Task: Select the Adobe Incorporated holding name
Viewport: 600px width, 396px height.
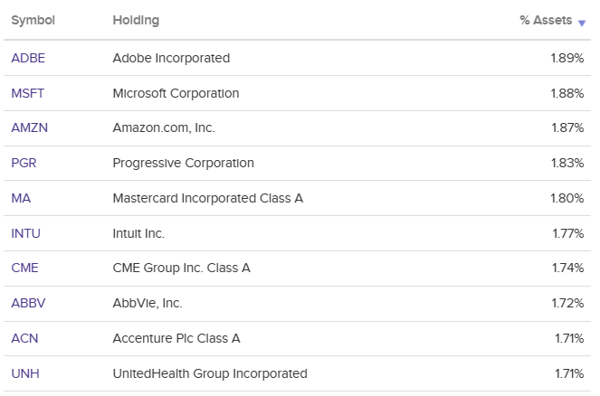Action: (x=171, y=58)
